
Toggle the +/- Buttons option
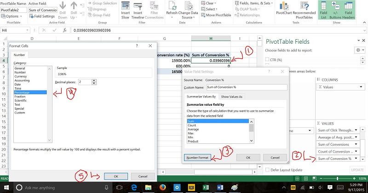point(335,10)
